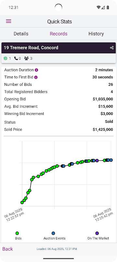117x262 pixels.
Task: Select the Records tab
Action: (x=58, y=34)
